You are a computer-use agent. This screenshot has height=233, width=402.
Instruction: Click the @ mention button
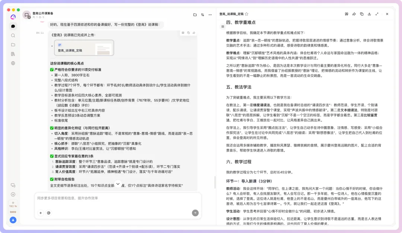(48, 213)
